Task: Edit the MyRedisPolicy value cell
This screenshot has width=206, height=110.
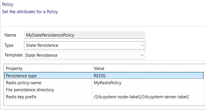Action: (x=148, y=83)
